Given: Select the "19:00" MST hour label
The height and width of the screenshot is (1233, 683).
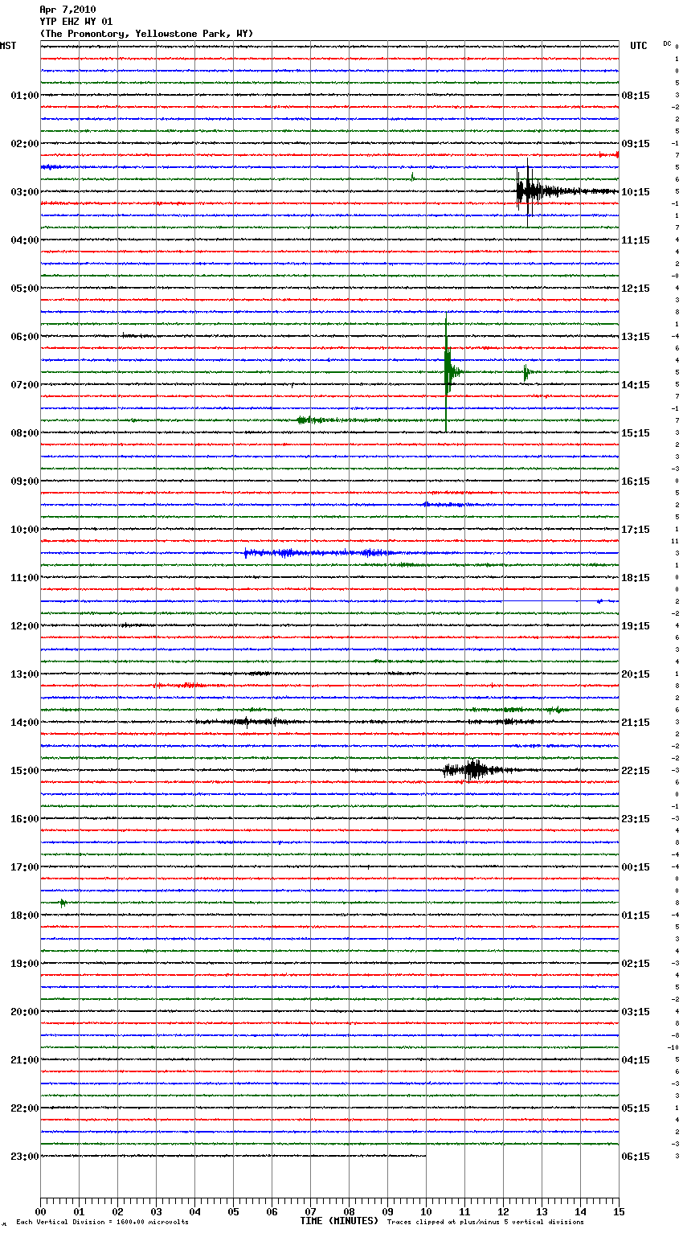Looking at the screenshot, I should click(24, 964).
